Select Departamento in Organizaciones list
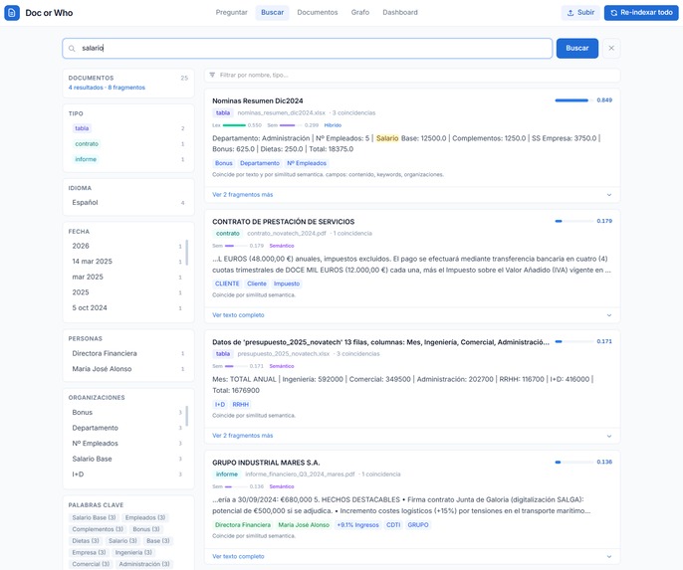Viewport: 683px width, 570px height. 126,428
